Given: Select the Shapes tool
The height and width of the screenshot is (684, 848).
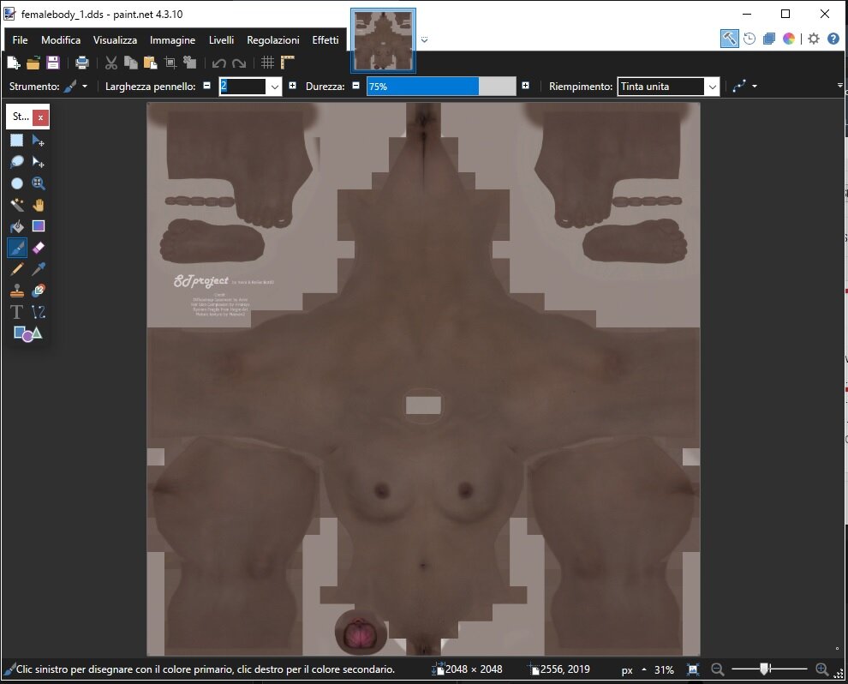Looking at the screenshot, I should pyautogui.click(x=27, y=333).
